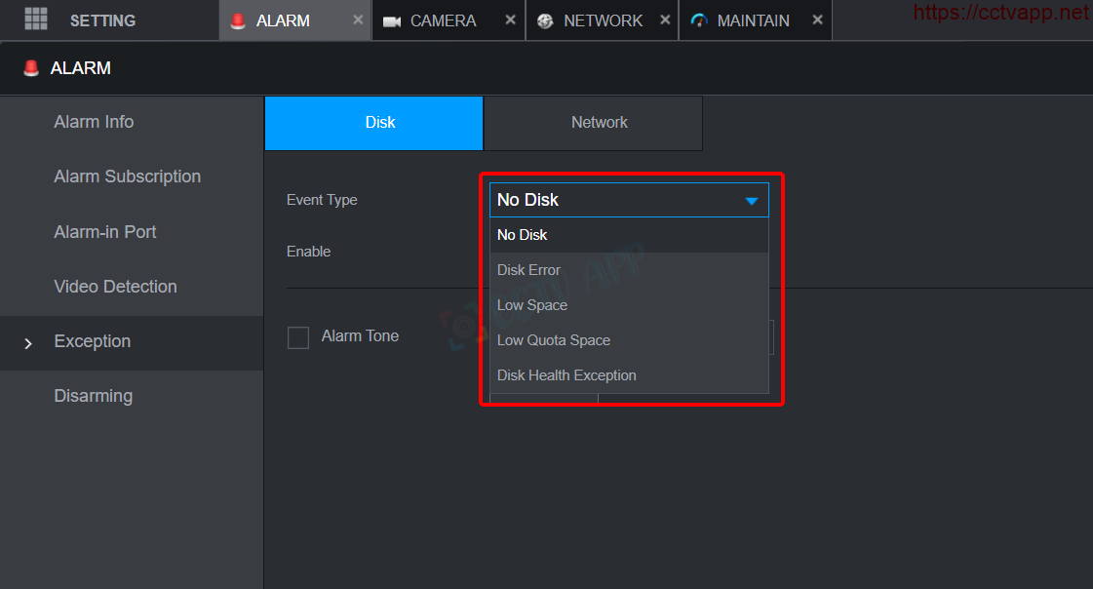Open Alarm Info in sidebar
The height and width of the screenshot is (589, 1093).
[x=94, y=122]
